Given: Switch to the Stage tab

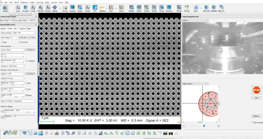Looking at the screenshot, I should [x=28, y=29].
